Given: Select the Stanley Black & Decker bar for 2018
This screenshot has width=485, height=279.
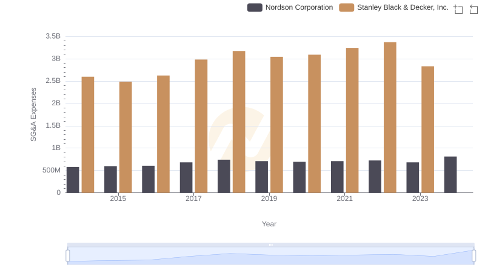Looking at the screenshot, I should click(239, 122).
